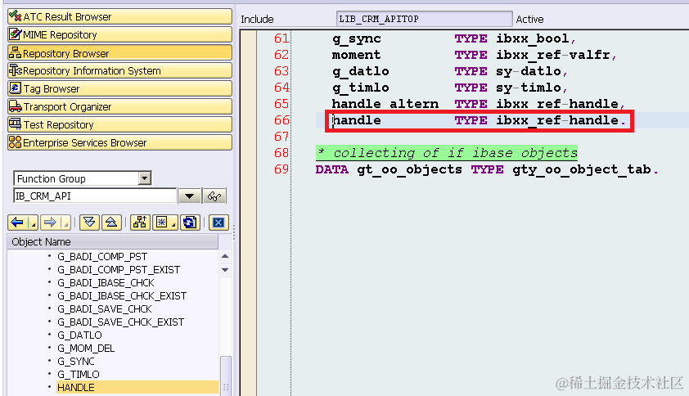689x396 pixels.
Task: Click the Transport Organizer truck icon
Action: tap(16, 106)
